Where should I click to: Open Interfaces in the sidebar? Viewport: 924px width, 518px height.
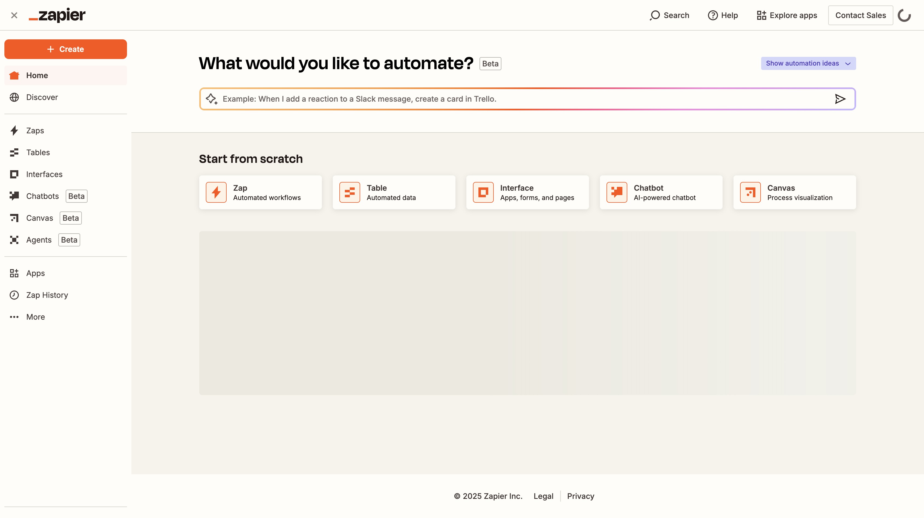tap(66, 174)
